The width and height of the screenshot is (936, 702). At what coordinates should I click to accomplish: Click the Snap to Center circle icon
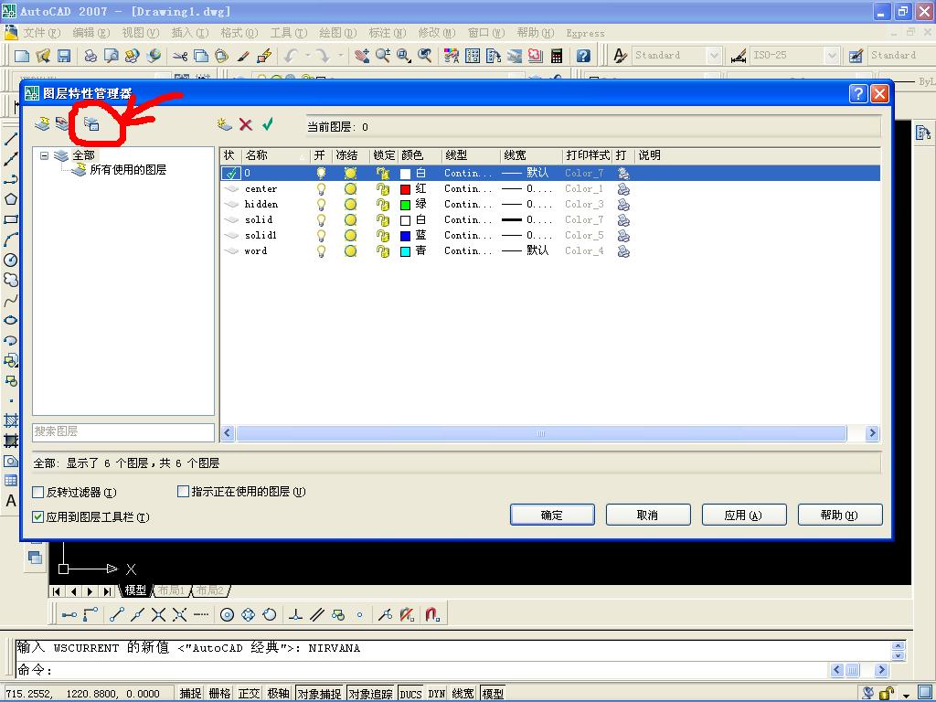227,614
